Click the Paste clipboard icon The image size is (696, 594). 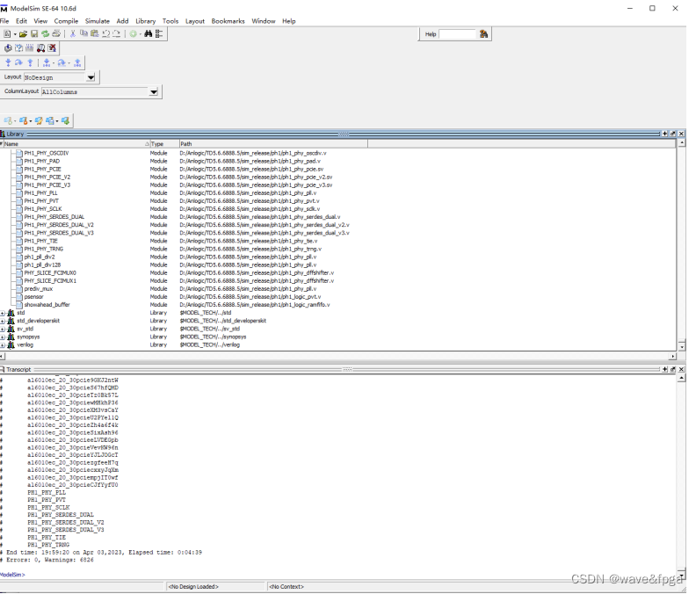point(95,33)
